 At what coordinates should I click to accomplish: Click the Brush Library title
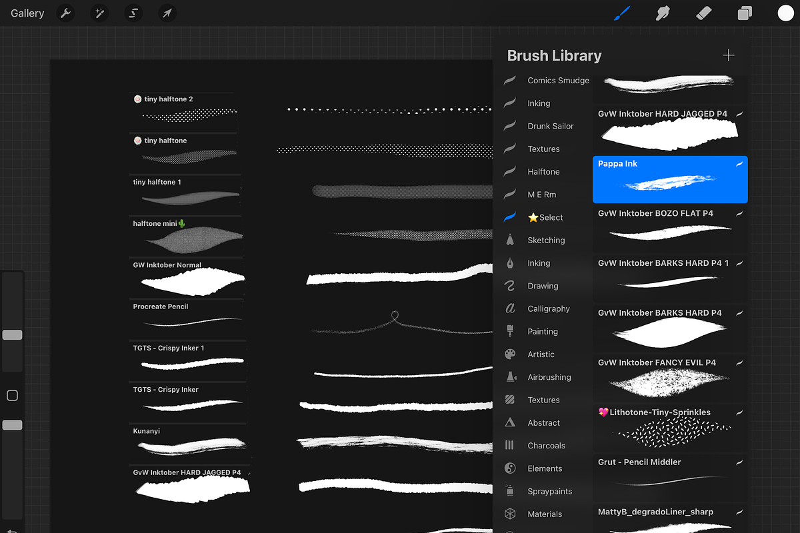pyautogui.click(x=554, y=56)
